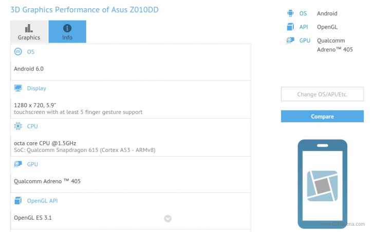374x232 pixels.
Task: Click the Change OS/API/Etc. button
Action: pyautogui.click(x=322, y=94)
